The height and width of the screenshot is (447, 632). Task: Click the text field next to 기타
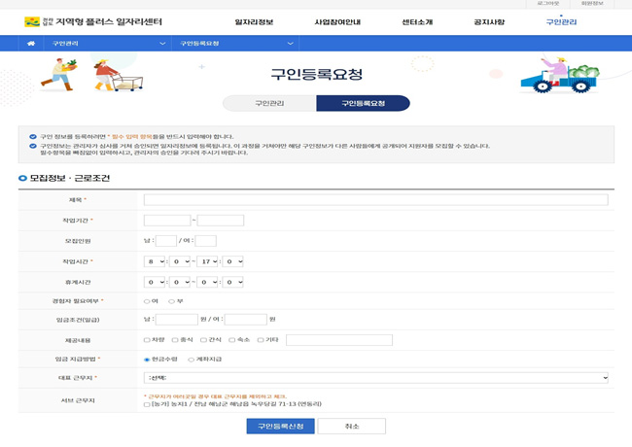click(339, 340)
